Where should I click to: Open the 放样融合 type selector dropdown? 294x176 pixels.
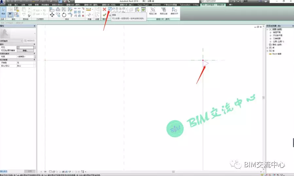[x=11, y=41]
